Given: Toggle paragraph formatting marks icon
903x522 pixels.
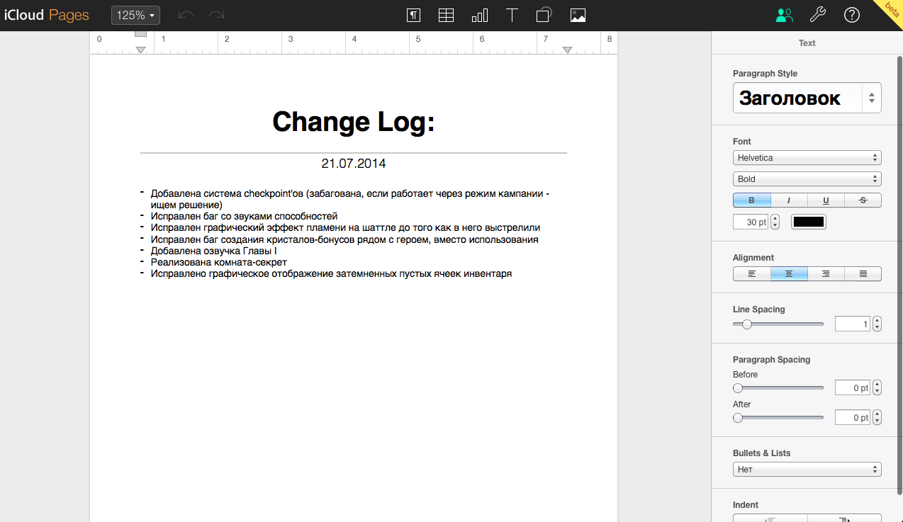Looking at the screenshot, I should click(414, 15).
